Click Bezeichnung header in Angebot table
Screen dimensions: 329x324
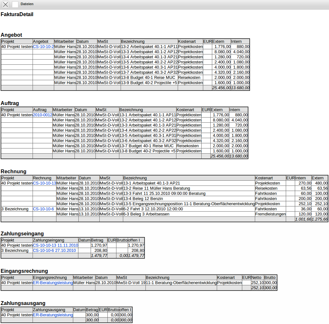133,42
